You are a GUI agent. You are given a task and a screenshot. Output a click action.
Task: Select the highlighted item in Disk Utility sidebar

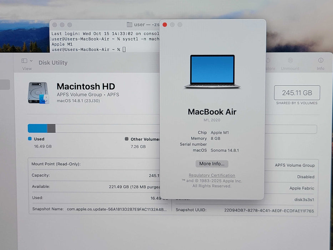(x=5, y=85)
